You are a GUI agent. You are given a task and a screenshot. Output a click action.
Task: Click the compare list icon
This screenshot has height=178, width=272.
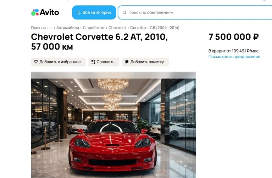pyautogui.click(x=93, y=62)
